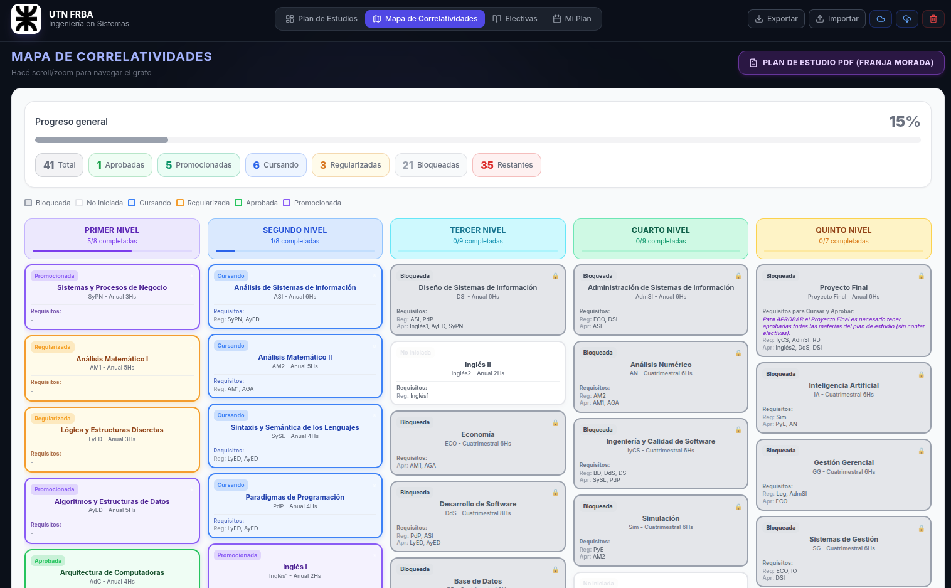Click the Cursando badge on Análisis de Sistemas de Información
This screenshot has width=951, height=588.
(x=231, y=276)
